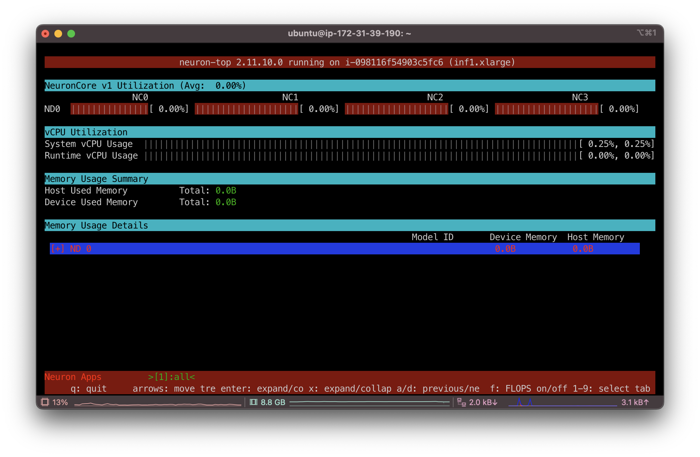Screen dimensions: 700x457
Task: Select the >[1]:all< Neuron Apps tab
Action: tap(171, 377)
